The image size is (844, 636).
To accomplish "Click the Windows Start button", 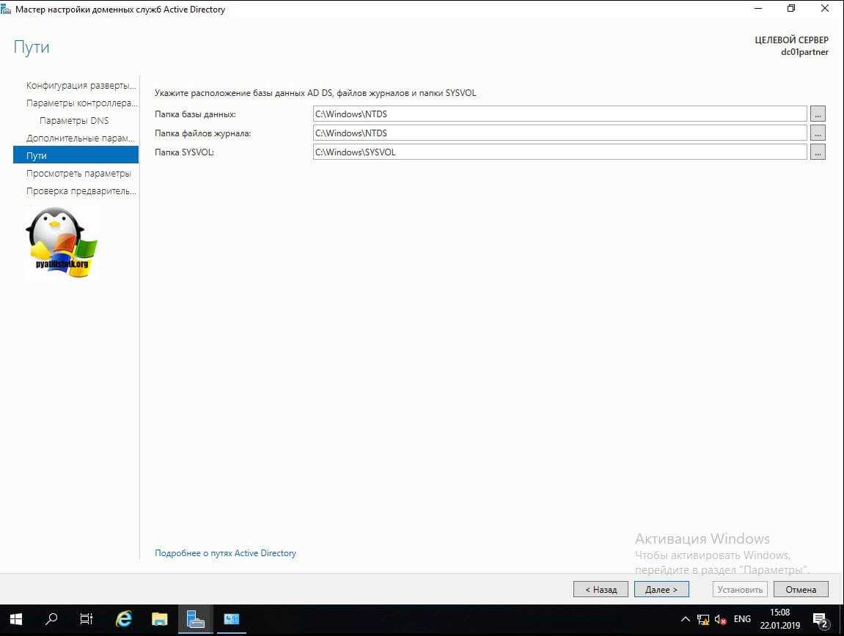I will click(15, 619).
